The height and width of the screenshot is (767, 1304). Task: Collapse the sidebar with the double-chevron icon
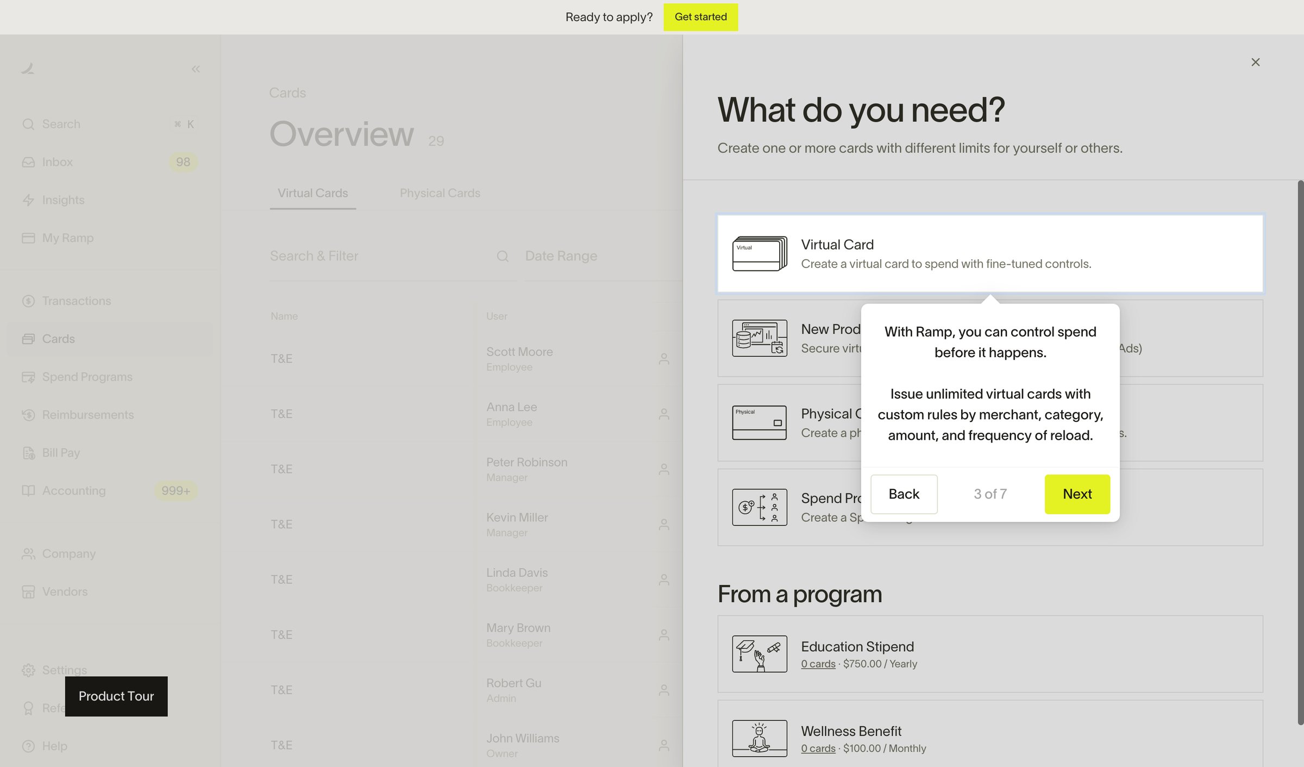[196, 69]
